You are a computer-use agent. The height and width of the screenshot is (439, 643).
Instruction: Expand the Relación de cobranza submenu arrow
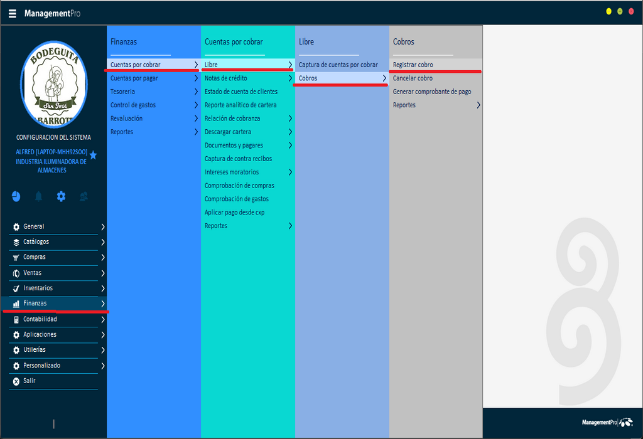tap(290, 119)
